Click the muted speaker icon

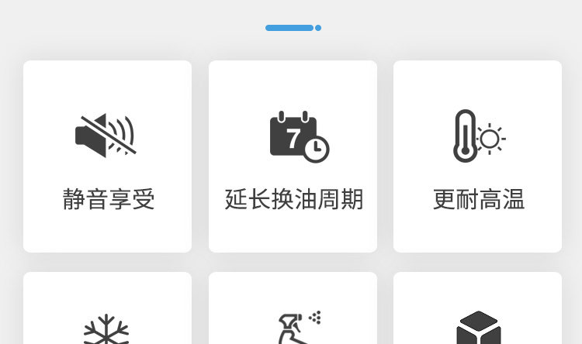click(106, 136)
